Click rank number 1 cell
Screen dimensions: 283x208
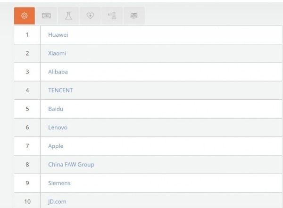27,34
